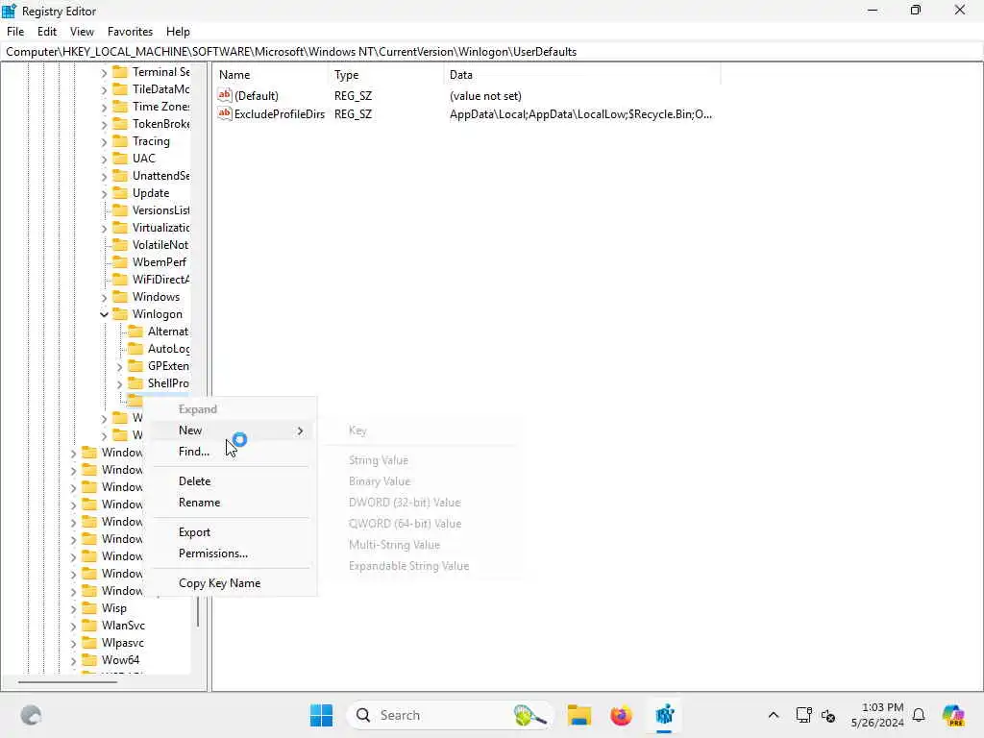Screen dimensions: 984x738
Task: Choose Rename in the context menu
Action: click(x=233, y=503)
